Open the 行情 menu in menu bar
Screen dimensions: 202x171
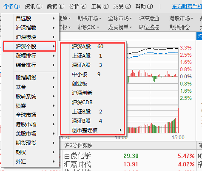click(11, 6)
